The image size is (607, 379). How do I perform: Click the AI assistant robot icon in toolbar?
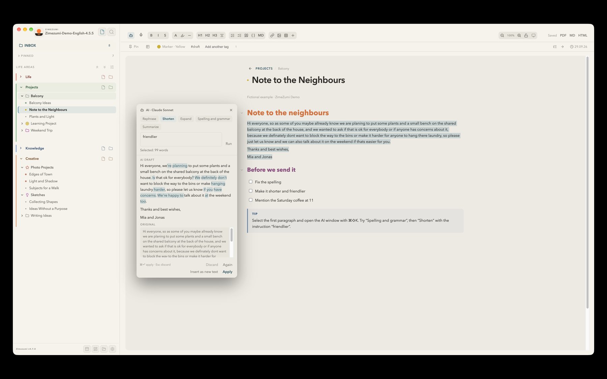click(131, 35)
